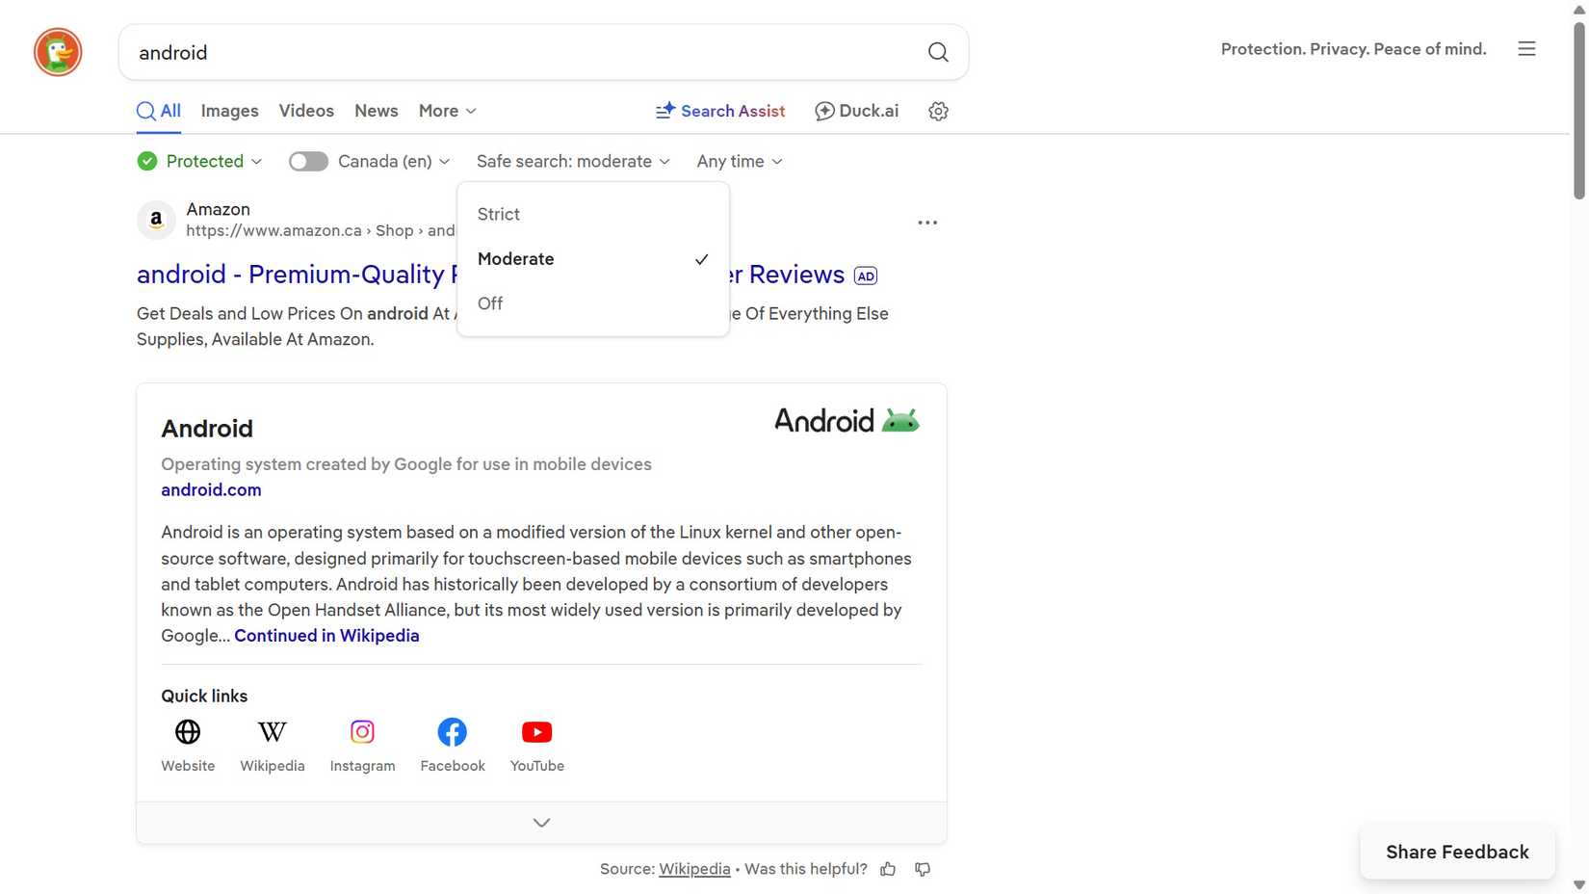
Task: Open the Any time filter dropdown
Action: coord(738,161)
